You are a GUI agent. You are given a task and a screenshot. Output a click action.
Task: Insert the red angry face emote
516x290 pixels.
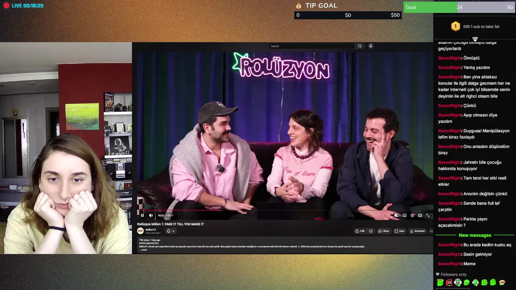[x=449, y=282]
